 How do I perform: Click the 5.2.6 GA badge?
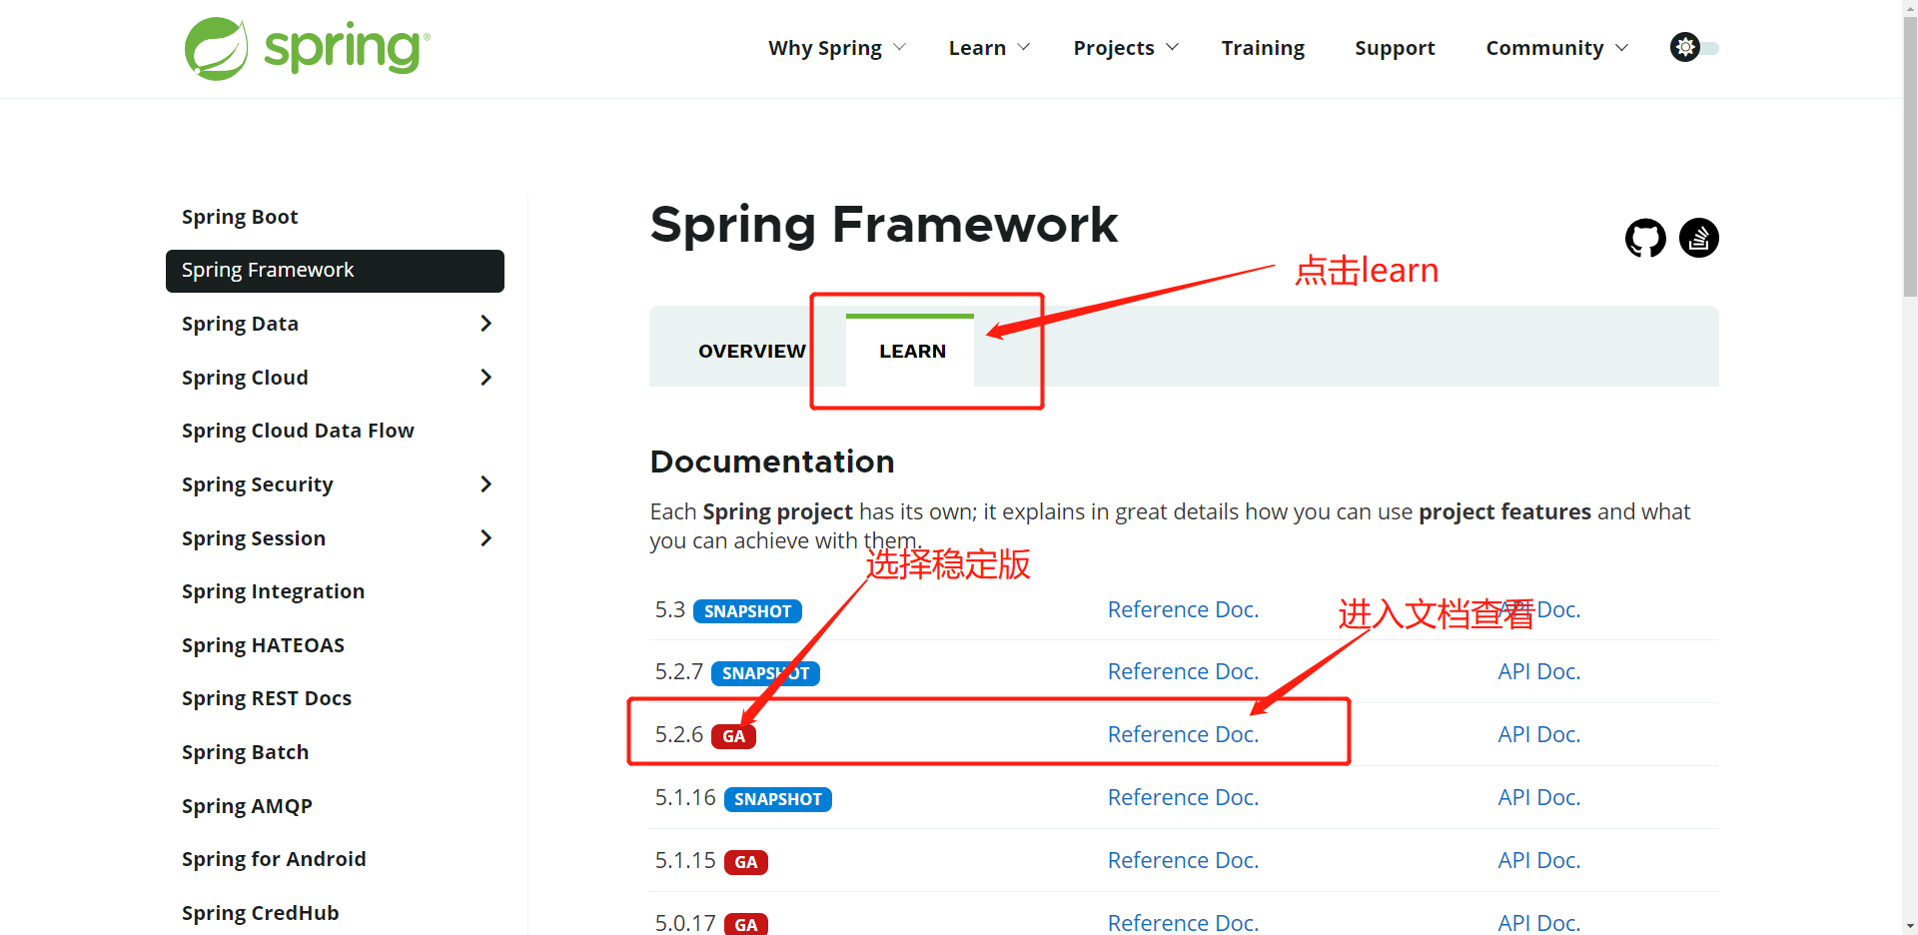click(733, 736)
